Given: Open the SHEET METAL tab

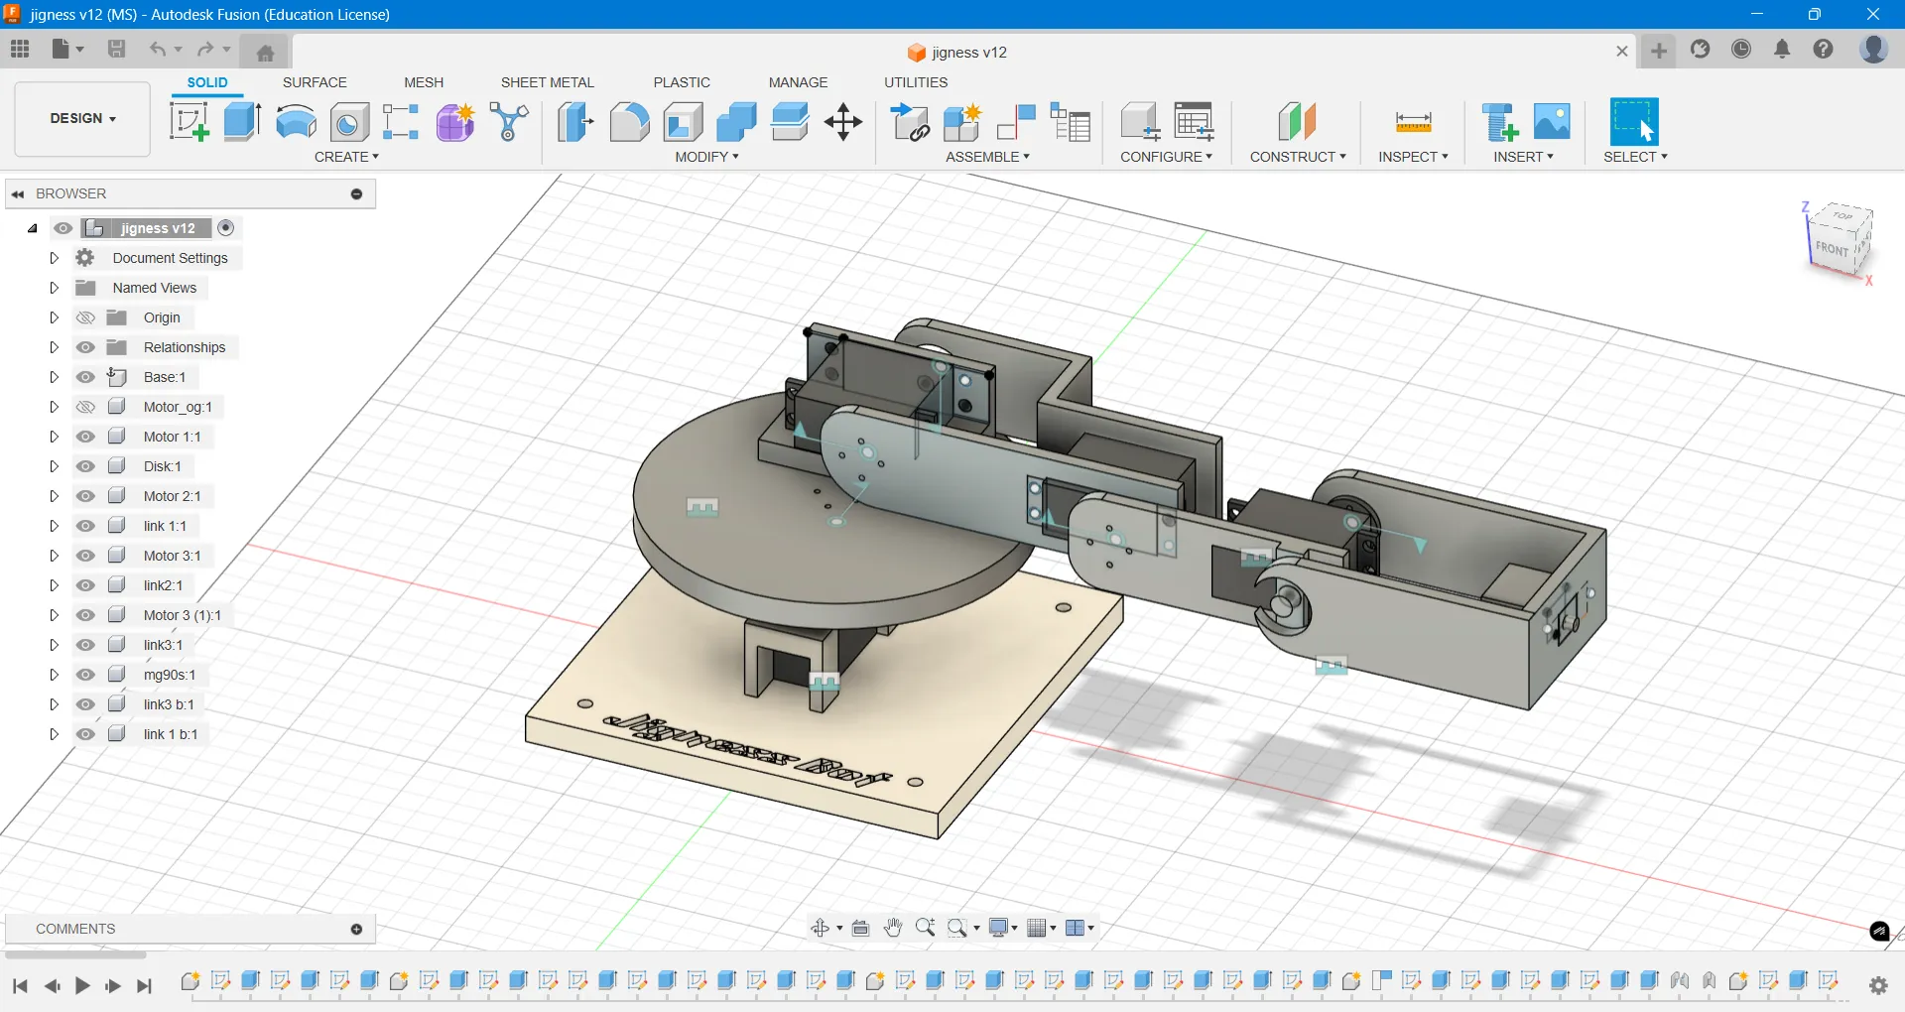Looking at the screenshot, I should [x=548, y=82].
